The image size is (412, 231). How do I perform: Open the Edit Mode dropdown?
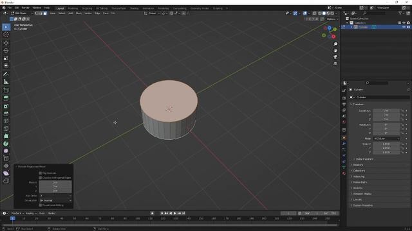tap(22, 13)
